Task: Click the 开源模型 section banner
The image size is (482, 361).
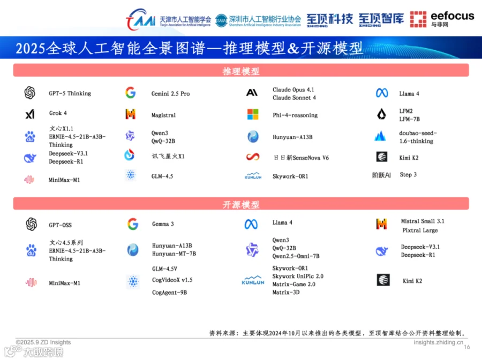Action: click(x=241, y=204)
